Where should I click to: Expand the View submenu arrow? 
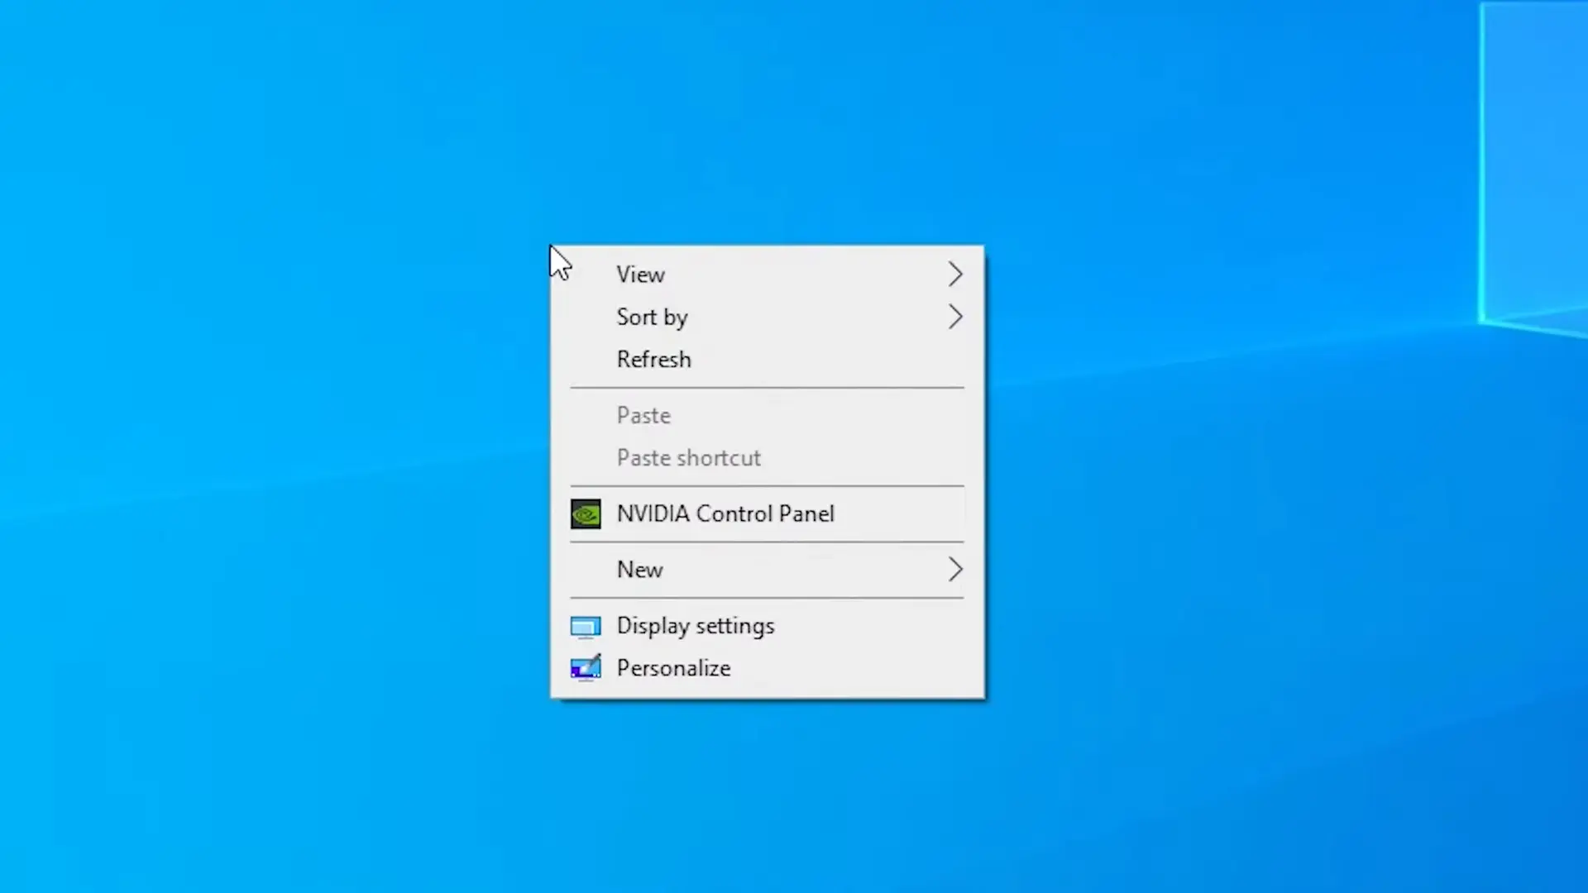(955, 275)
